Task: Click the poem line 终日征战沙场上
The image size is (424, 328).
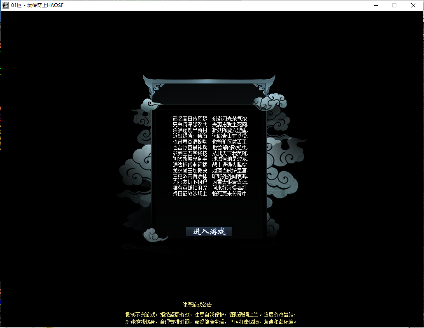Action: point(190,193)
